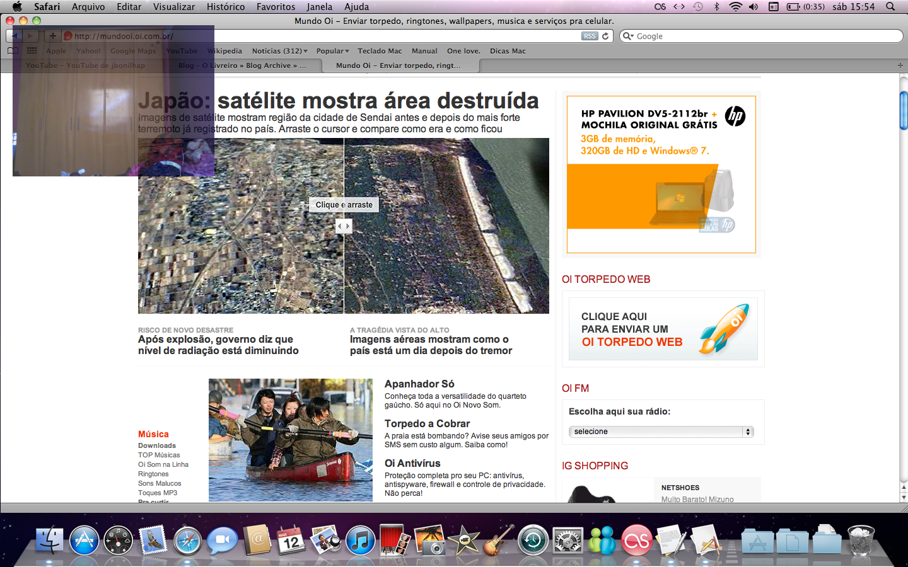Click the HP Pavilion advertisement banner

point(661,175)
